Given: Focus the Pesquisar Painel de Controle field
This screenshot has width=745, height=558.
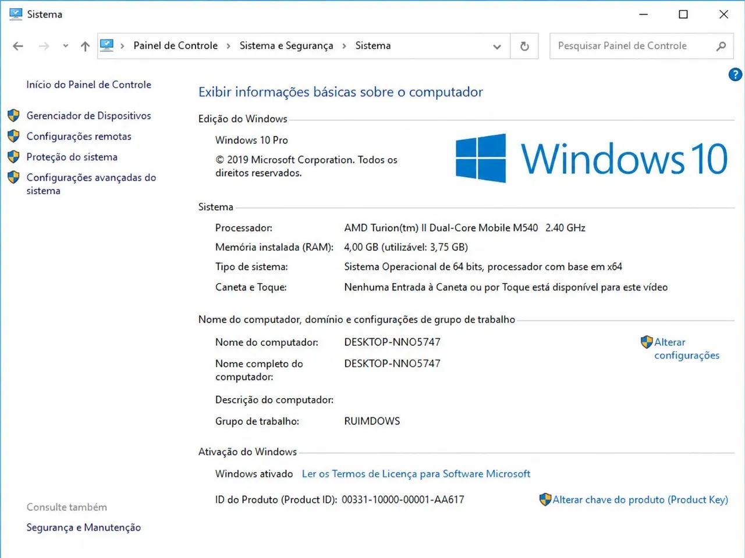Looking at the screenshot, I should (x=632, y=46).
